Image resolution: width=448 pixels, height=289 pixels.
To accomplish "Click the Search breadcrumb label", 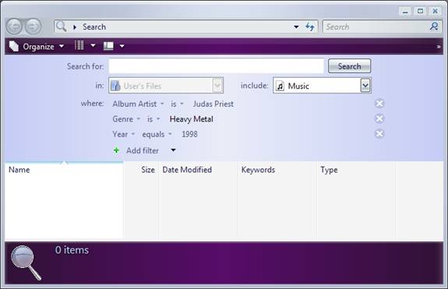I will tap(94, 26).
